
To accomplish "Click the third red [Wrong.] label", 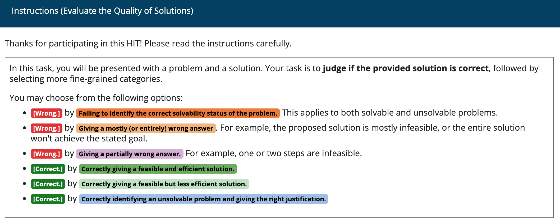I will (x=47, y=154).
